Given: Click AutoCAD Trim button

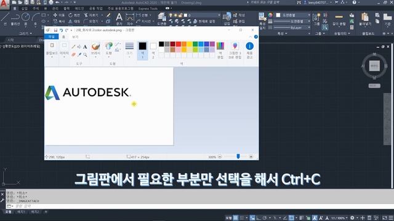Looking at the screenshot, I should pos(92,15).
